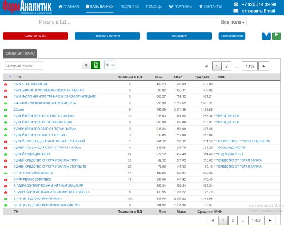Click the red basket icon beside 1WIN 5-HTP АЛЬПИГРАС
Viewport: 284px width, 225px height.
(x=6, y=84)
